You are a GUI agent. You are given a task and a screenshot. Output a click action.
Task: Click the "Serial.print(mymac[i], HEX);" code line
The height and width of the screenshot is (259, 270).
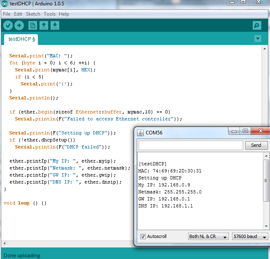click(55, 70)
